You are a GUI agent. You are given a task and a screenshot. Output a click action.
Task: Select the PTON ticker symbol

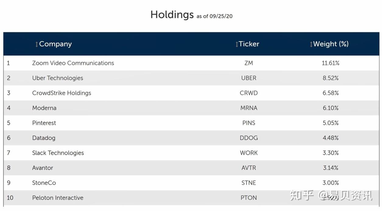coord(249,198)
